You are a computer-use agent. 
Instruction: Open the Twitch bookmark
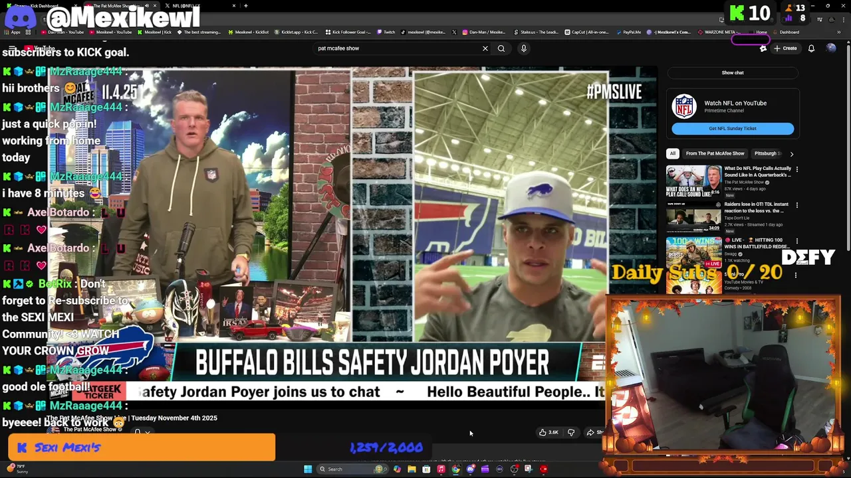point(386,32)
